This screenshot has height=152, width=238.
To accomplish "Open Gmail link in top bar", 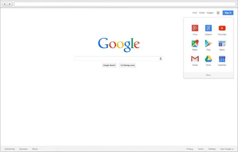I will tap(202, 13).
